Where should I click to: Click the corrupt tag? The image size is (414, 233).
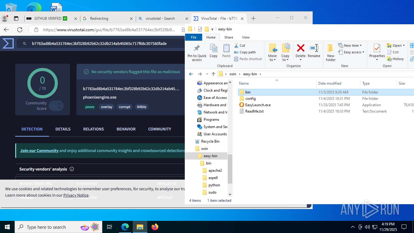pyautogui.click(x=125, y=107)
